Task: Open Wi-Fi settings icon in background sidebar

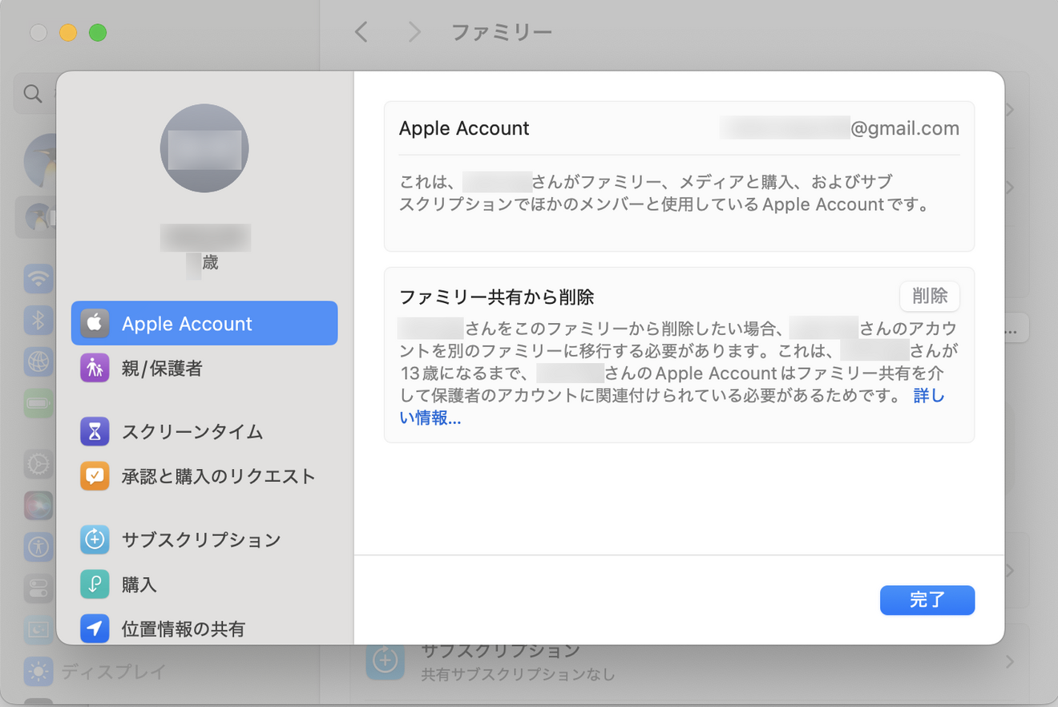Action: pos(38,278)
